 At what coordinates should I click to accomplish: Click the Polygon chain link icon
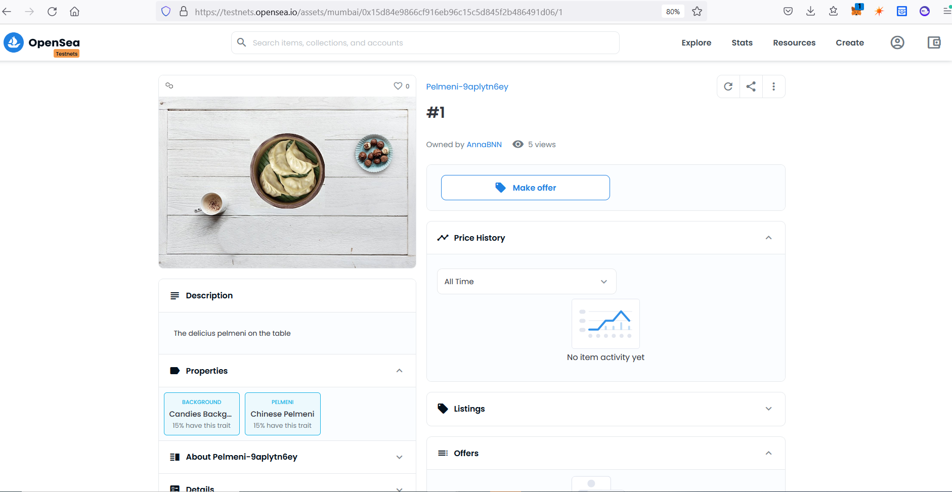tap(169, 85)
